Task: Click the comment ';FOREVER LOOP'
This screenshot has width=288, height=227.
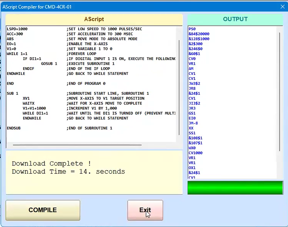Action: pyautogui.click(x=81, y=54)
